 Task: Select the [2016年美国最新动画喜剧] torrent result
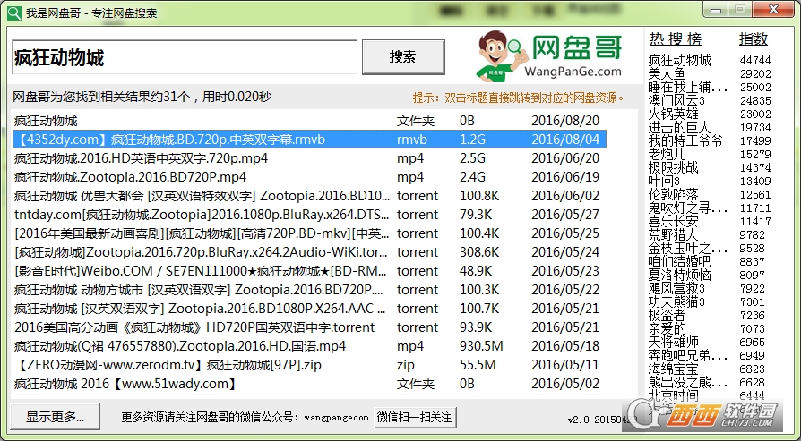[x=309, y=233]
